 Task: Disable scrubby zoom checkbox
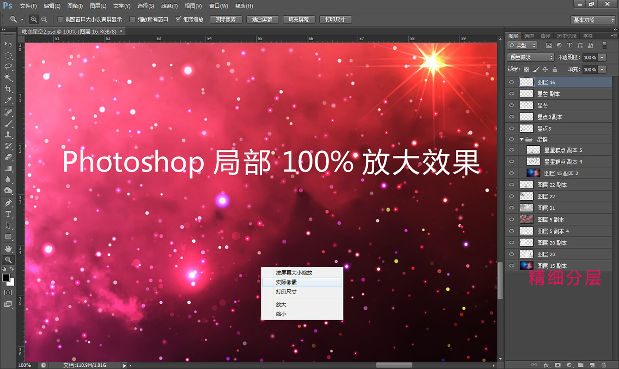tap(178, 19)
